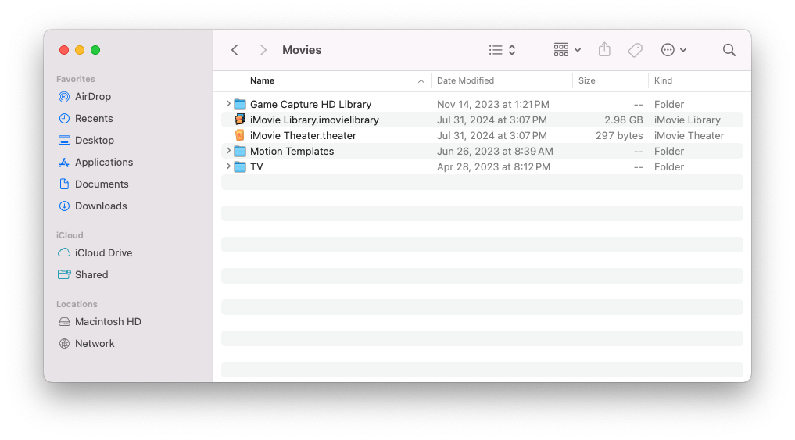Image resolution: width=795 pixels, height=440 pixels.
Task: Open the list view switcher
Action: point(502,50)
